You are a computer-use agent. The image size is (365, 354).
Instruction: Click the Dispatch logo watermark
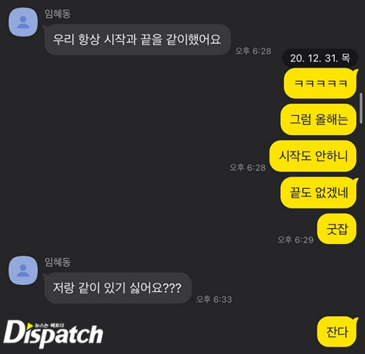coord(53,334)
